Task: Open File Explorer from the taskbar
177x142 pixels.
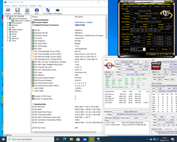Action: (71, 139)
